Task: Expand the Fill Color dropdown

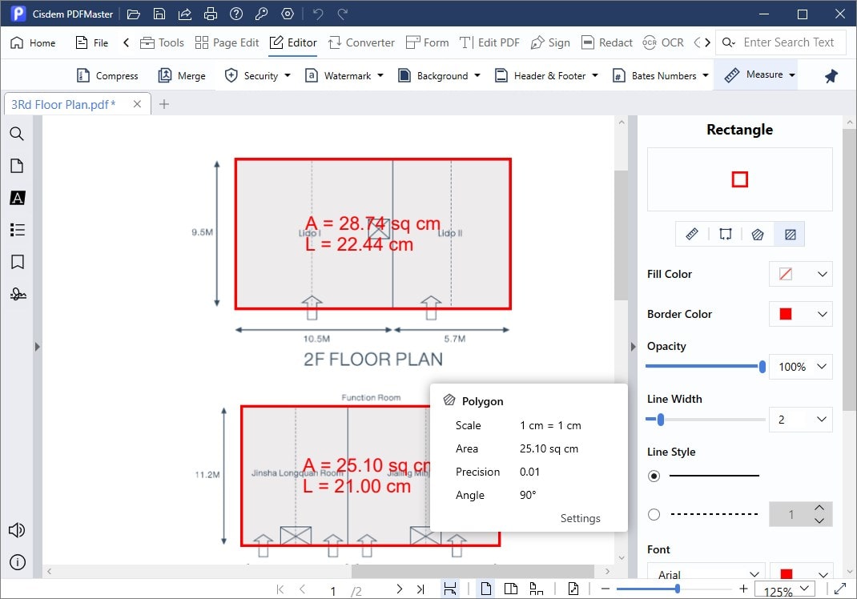Action: pos(801,274)
